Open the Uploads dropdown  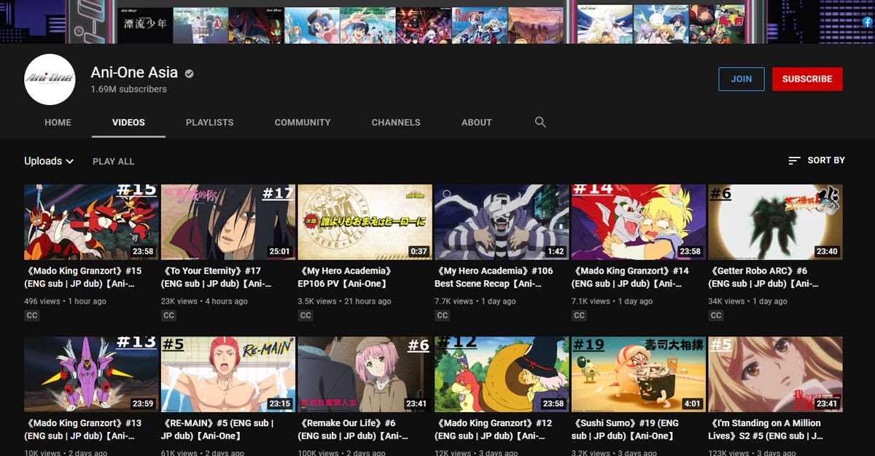click(x=49, y=161)
